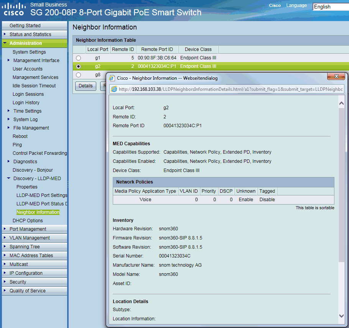Collapse Discovery - LLDP-MED submenu
349x328 pixels.
coord(9,178)
